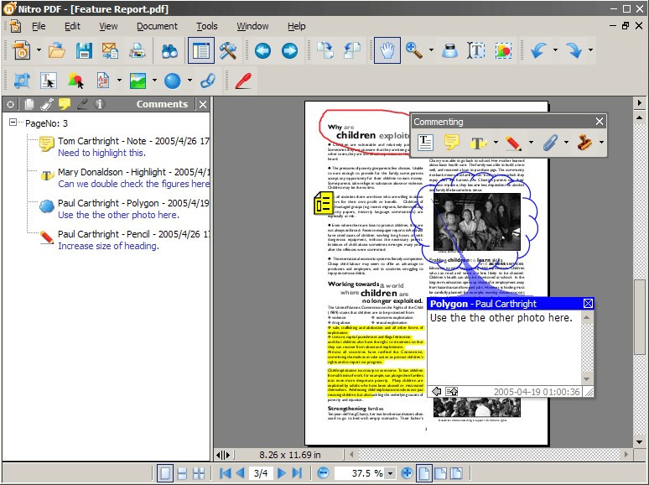649x485 pixels.
Task: Go to next page button
Action: (282, 473)
